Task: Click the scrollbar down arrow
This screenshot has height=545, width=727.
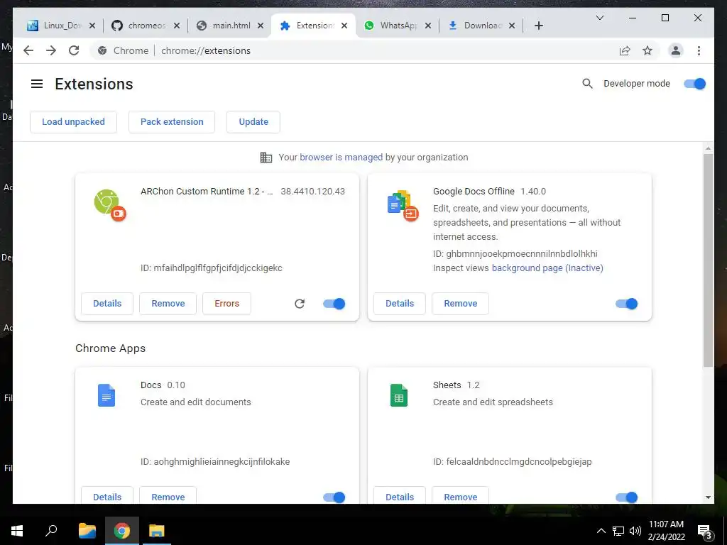Action: click(x=708, y=497)
